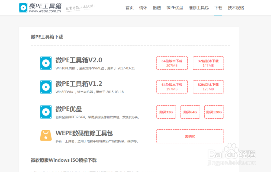Click the WePE logo icon in header
Screen dimensions: 271x172
[x=23, y=8]
